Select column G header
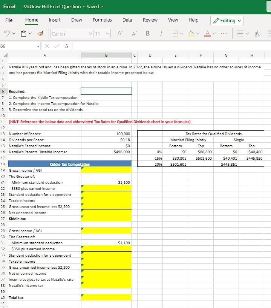Viewport: 271px width, 308px height. coord(226,55)
